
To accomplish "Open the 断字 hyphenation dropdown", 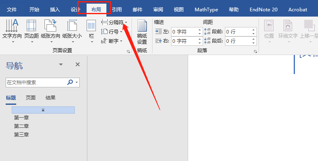I will point(112,41).
